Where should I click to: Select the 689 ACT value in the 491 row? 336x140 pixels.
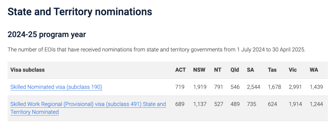pos(180,104)
